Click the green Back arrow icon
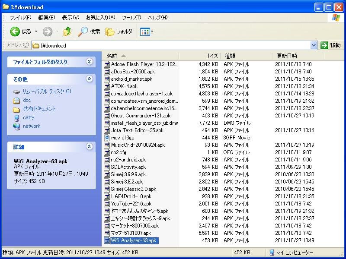 (15, 32)
